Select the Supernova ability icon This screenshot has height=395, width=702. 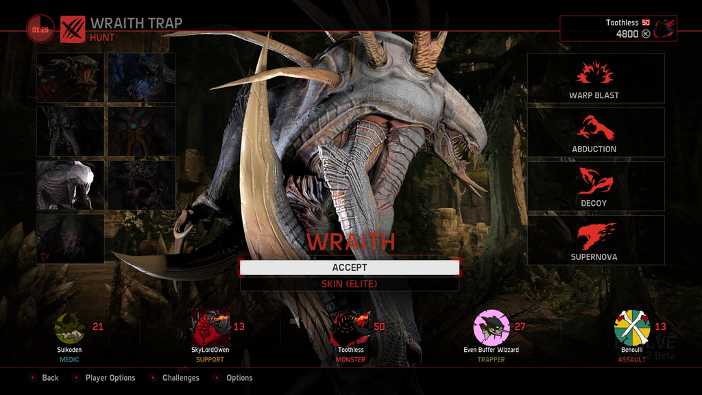tap(596, 236)
